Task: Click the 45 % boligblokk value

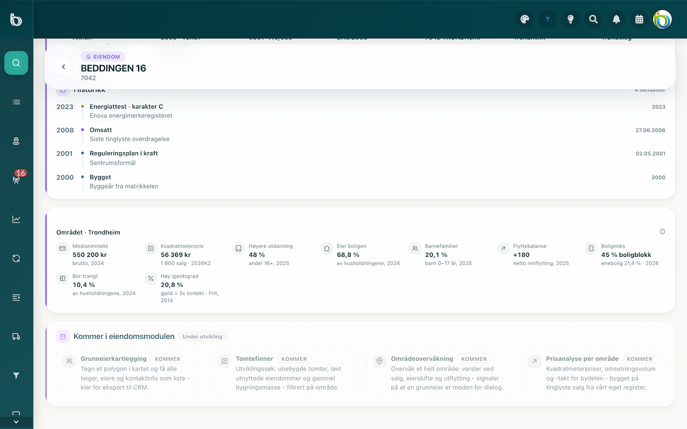Action: (626, 255)
